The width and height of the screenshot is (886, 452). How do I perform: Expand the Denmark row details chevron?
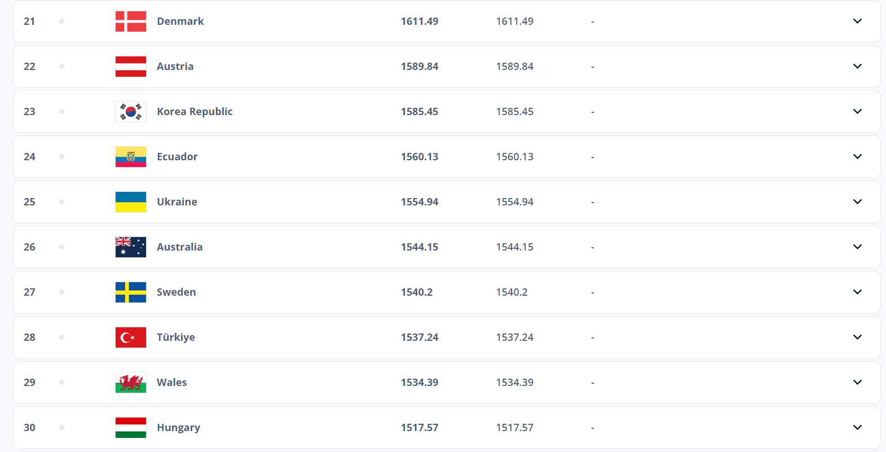(857, 21)
